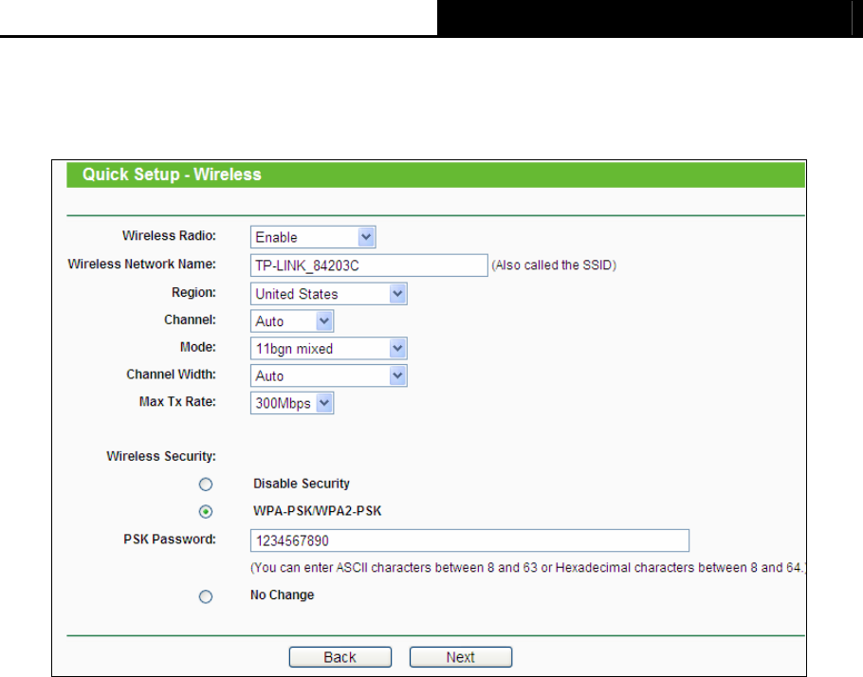The width and height of the screenshot is (863, 677).
Task: Expand the Channel Width dropdown
Action: coord(328,375)
